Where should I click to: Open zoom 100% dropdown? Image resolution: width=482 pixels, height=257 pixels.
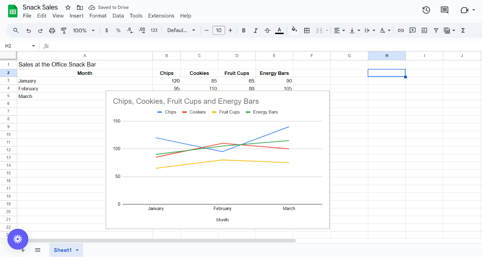coord(84,30)
